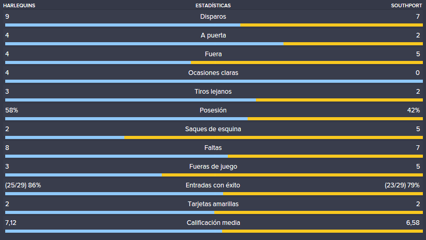Click the Posesión stat label

click(x=213, y=110)
